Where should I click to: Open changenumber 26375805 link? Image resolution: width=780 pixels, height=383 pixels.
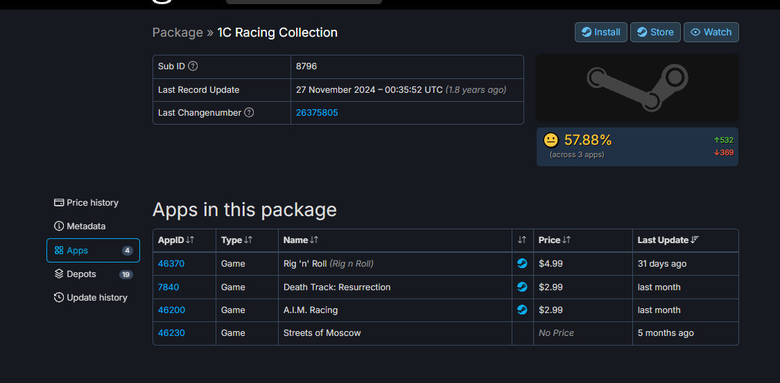click(317, 113)
